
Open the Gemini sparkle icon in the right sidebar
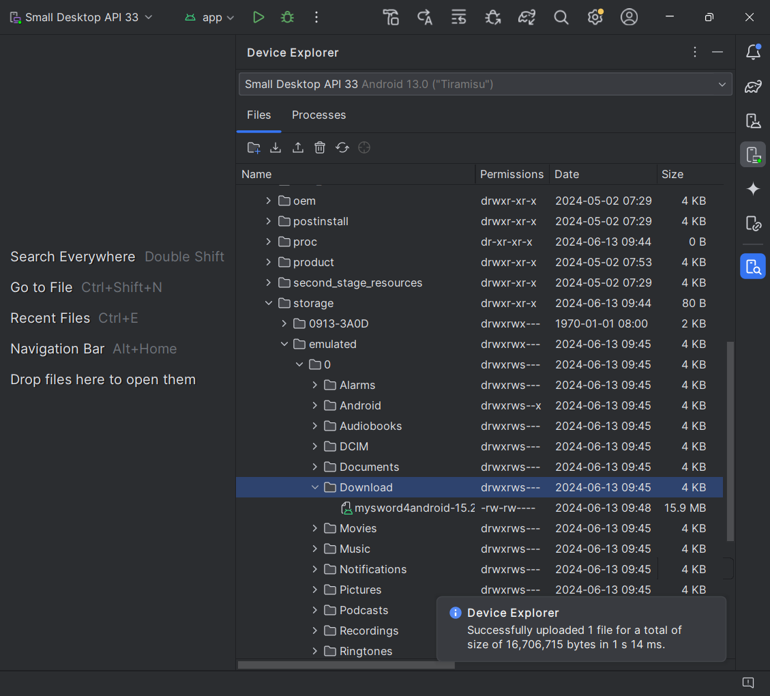(753, 189)
